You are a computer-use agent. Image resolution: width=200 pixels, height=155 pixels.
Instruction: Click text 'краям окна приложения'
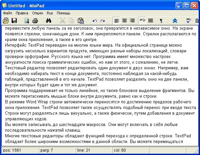[29, 40]
